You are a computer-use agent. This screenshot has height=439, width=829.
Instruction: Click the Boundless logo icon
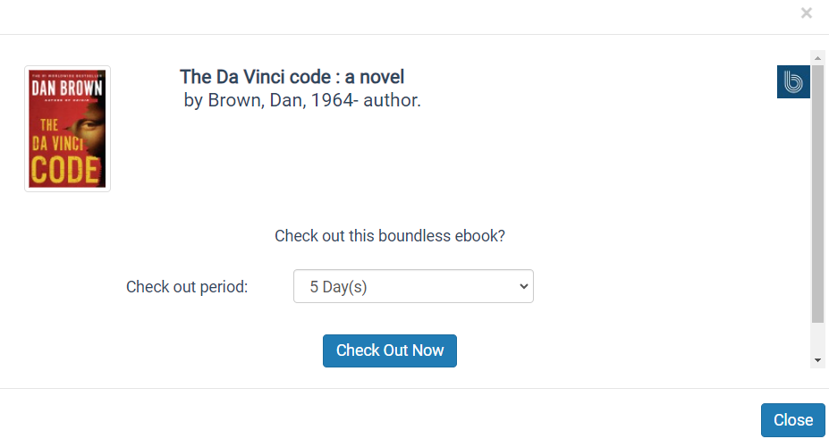point(793,81)
